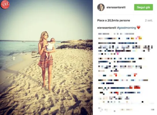This screenshot has width=157, height=115.
Task: Click the blurred pink and orange emoji comment
Action: tap(139, 38)
